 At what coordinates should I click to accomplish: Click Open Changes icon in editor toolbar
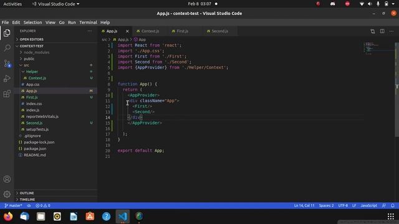coord(373,31)
